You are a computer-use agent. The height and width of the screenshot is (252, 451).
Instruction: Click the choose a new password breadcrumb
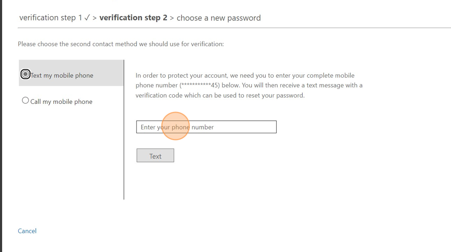coord(219,18)
